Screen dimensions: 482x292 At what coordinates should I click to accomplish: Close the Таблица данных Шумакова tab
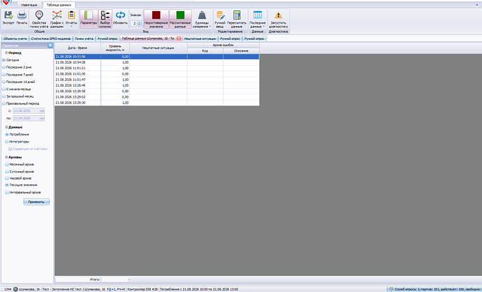(179, 38)
